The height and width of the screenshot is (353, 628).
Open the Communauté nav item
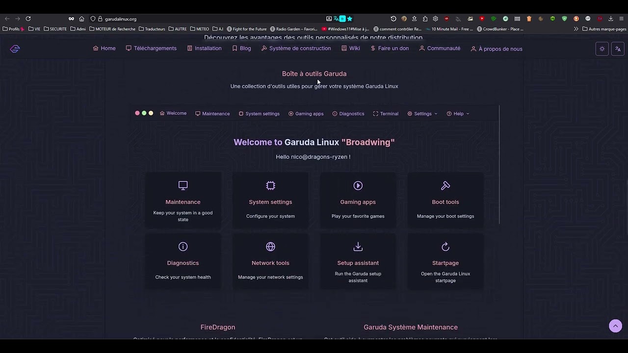(440, 49)
